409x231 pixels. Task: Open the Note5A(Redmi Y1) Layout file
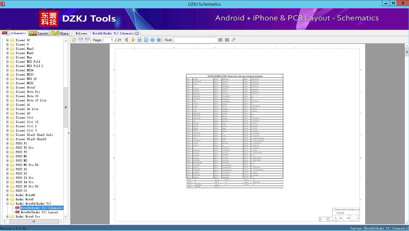[39, 212]
